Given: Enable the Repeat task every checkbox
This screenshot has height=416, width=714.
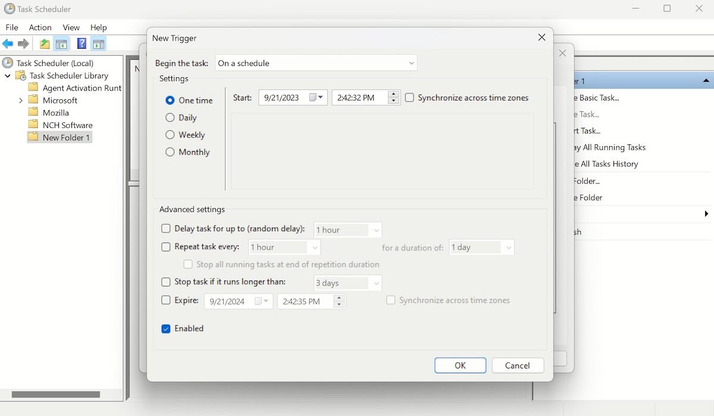Looking at the screenshot, I should (165, 247).
